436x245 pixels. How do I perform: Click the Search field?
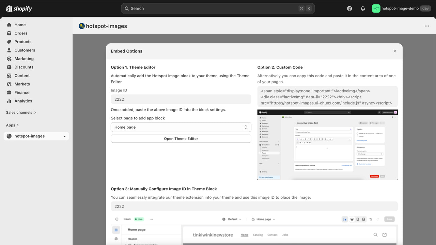pyautogui.click(x=218, y=9)
